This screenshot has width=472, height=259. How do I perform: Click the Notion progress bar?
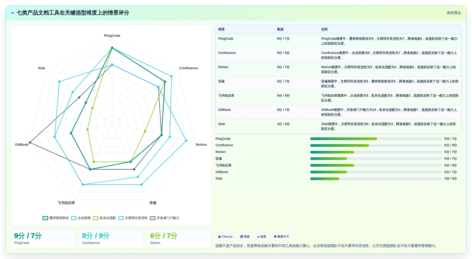tap(376, 152)
